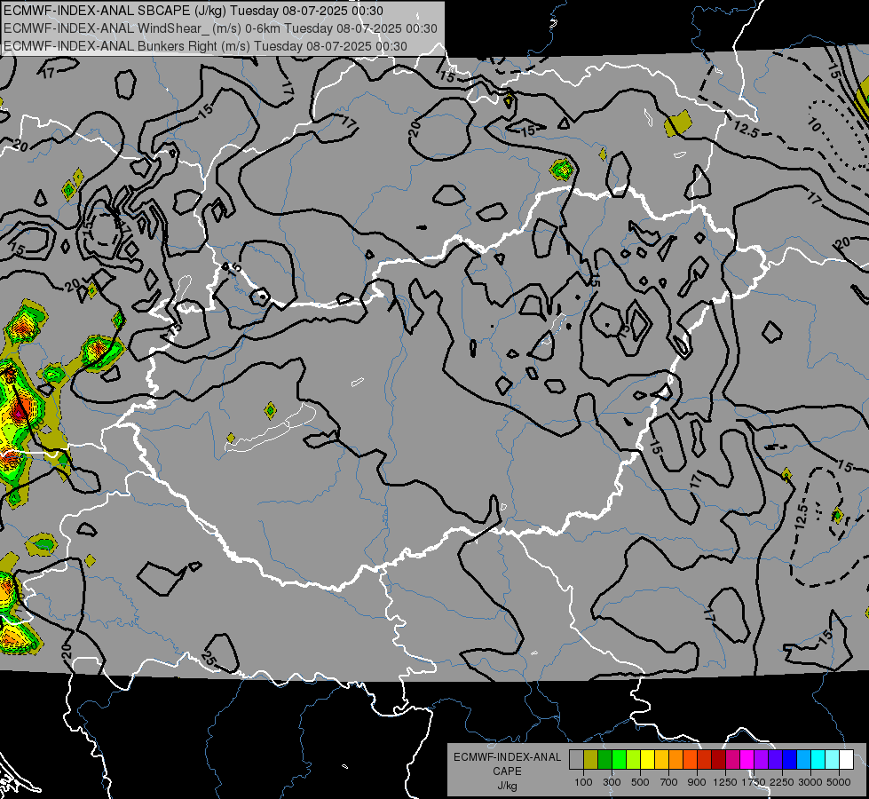Select the dark red legend swatch before 1250
Viewport: 869px width, 799px height.
pyautogui.click(x=718, y=760)
